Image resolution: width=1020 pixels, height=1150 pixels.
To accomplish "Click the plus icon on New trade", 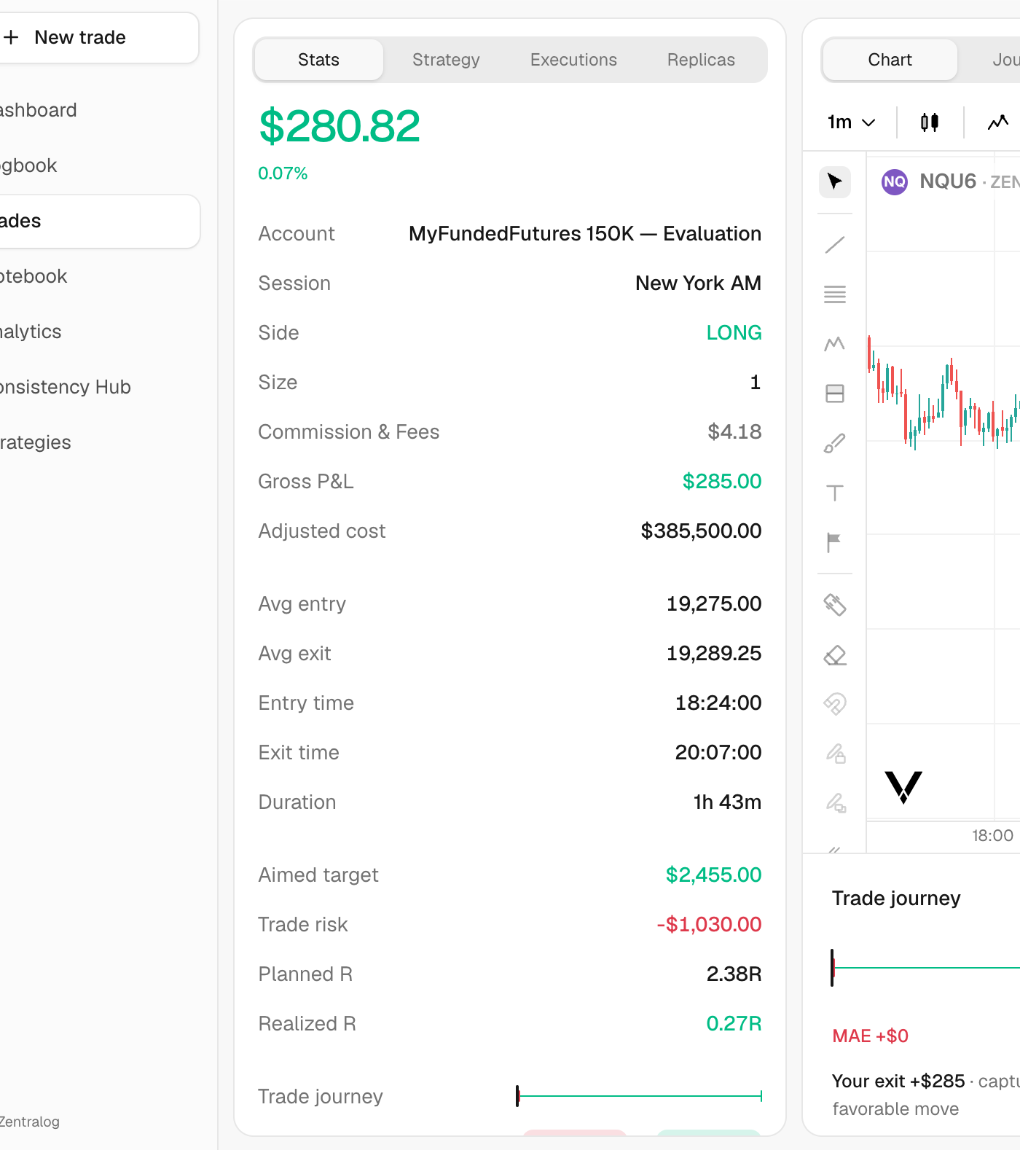I will click(11, 37).
